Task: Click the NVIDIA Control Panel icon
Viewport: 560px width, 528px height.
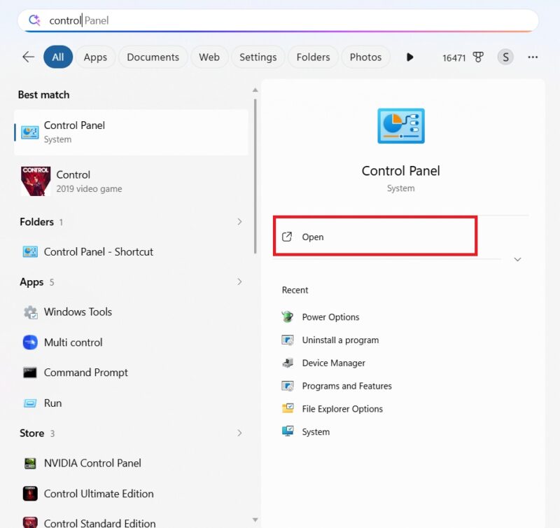Action: (30, 464)
